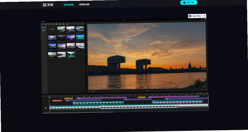Open the Text (TI) tab icon in editor toolbar

tap(49, 24)
